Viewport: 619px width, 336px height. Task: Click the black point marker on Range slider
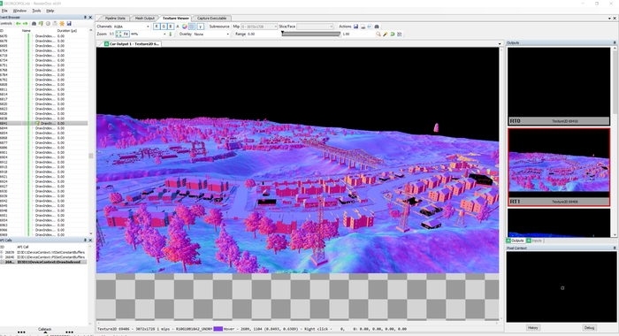(283, 33)
